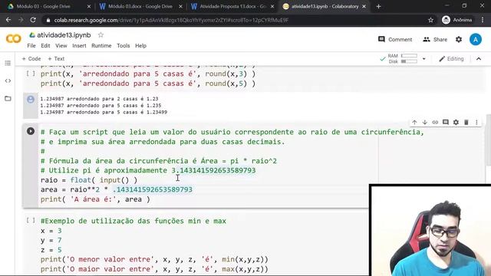This screenshot has width=491, height=276.
Task: Switch to Atividade Proposta 13.docx tab
Action: (232, 6)
